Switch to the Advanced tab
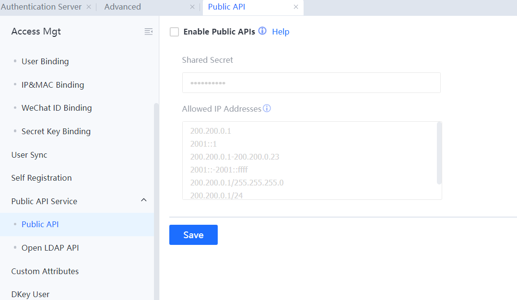The height and width of the screenshot is (300, 517). click(123, 7)
